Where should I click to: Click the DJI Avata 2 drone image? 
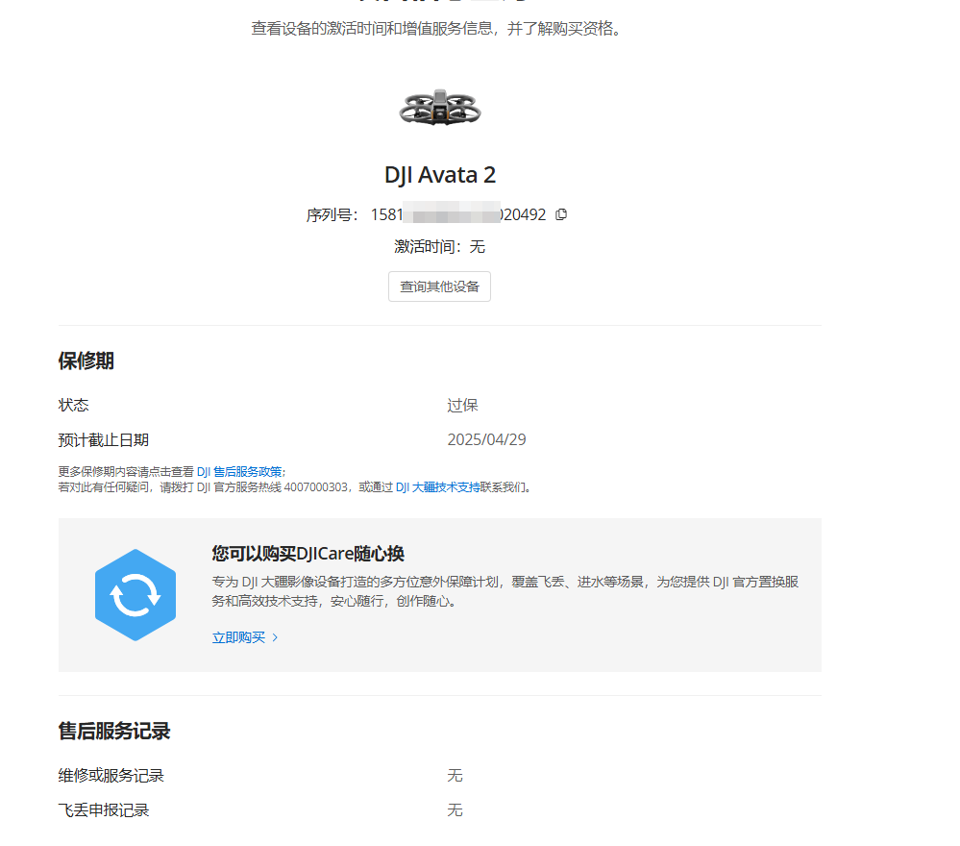439,108
